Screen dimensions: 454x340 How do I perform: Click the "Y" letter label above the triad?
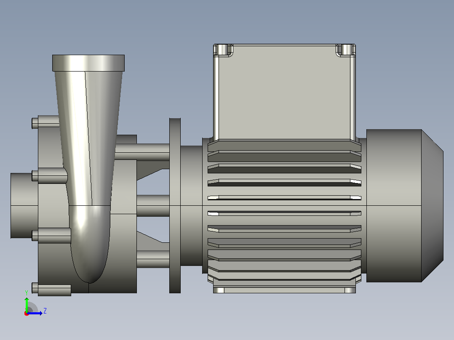tap(27, 293)
